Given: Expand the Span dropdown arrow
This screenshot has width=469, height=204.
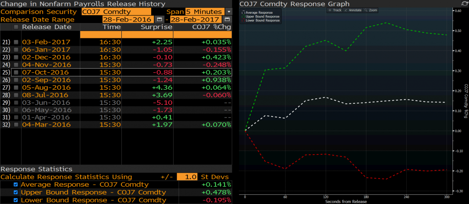Looking at the screenshot, I should click(x=229, y=11).
